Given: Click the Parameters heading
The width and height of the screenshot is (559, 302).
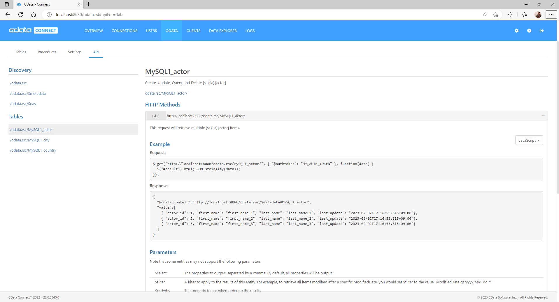Looking at the screenshot, I should (163, 252).
